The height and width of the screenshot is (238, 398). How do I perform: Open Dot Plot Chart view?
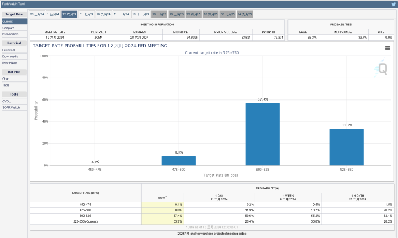14,79
